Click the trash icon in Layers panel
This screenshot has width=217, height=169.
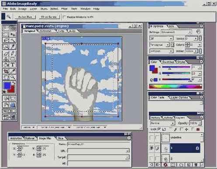pyautogui.click(x=196, y=165)
